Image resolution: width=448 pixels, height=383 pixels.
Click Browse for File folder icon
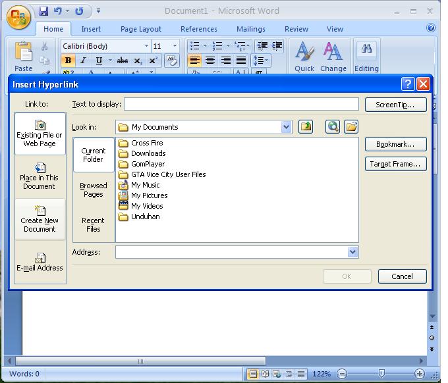pos(351,127)
